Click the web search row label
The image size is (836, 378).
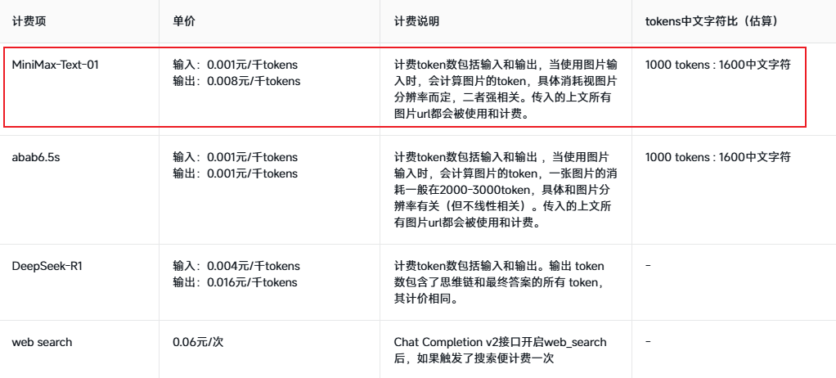[42, 342]
